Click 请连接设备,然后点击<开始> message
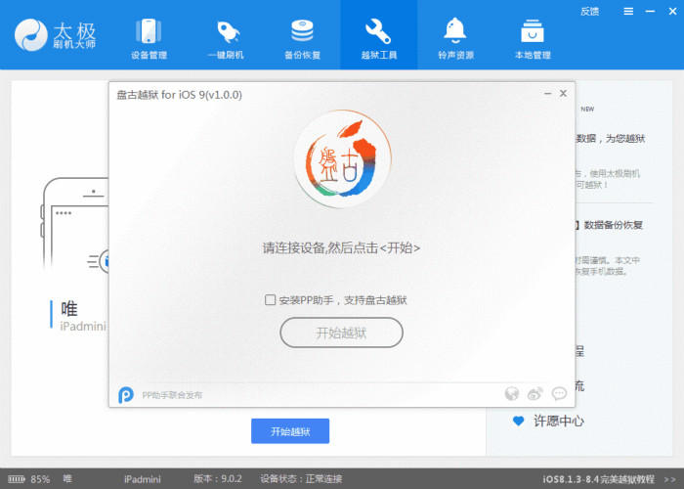Image resolution: width=684 pixels, height=489 pixels. point(341,248)
